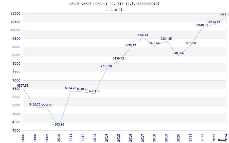Screen dimensions: 229x143
Task: Click the data label 4203.96
Action: [58, 125]
